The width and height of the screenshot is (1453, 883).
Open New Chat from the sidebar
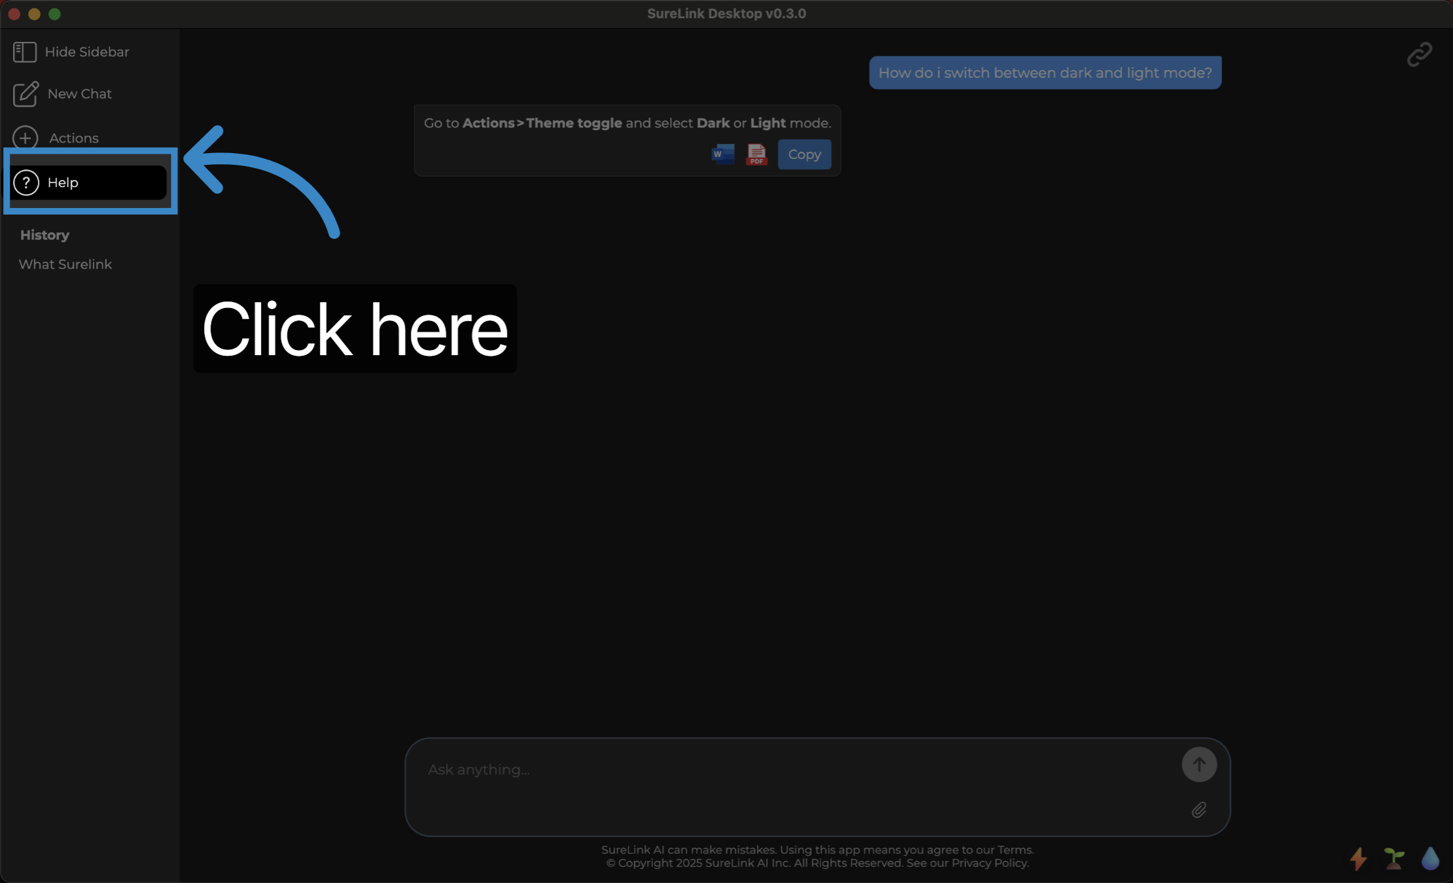[63, 94]
